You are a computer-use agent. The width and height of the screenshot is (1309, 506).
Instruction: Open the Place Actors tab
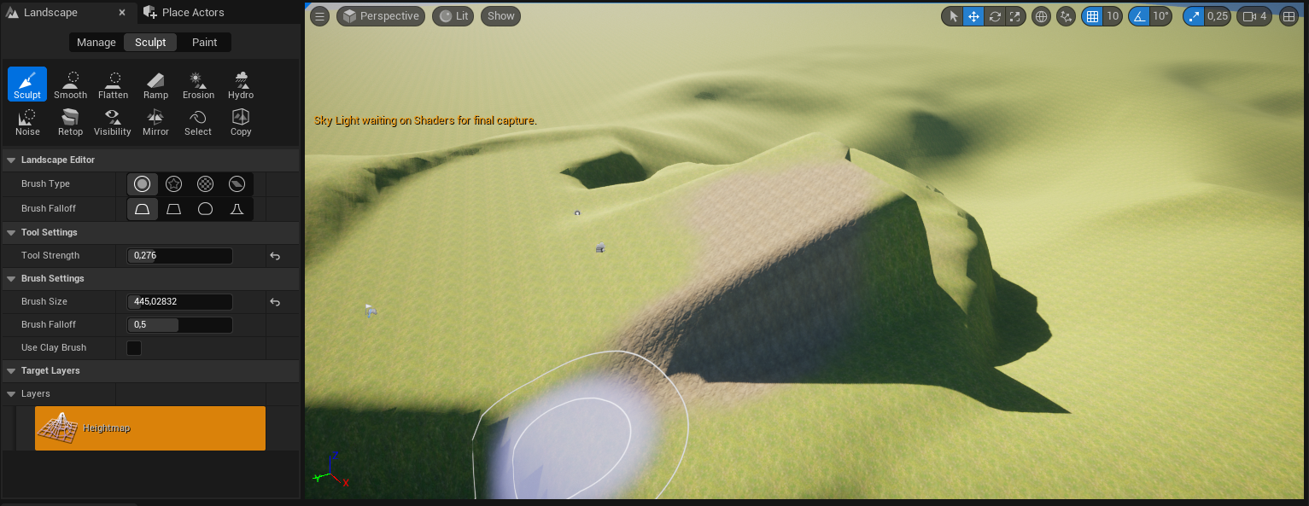coord(192,13)
